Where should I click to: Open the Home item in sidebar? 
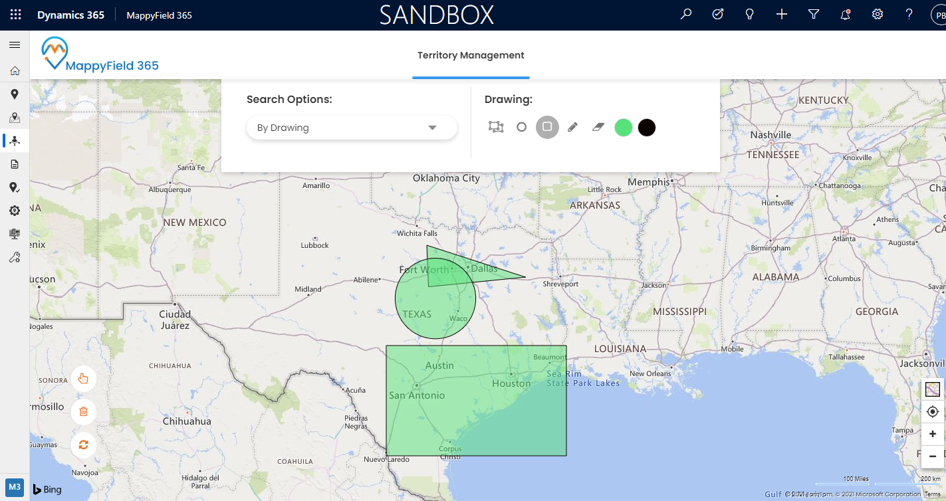(15, 71)
